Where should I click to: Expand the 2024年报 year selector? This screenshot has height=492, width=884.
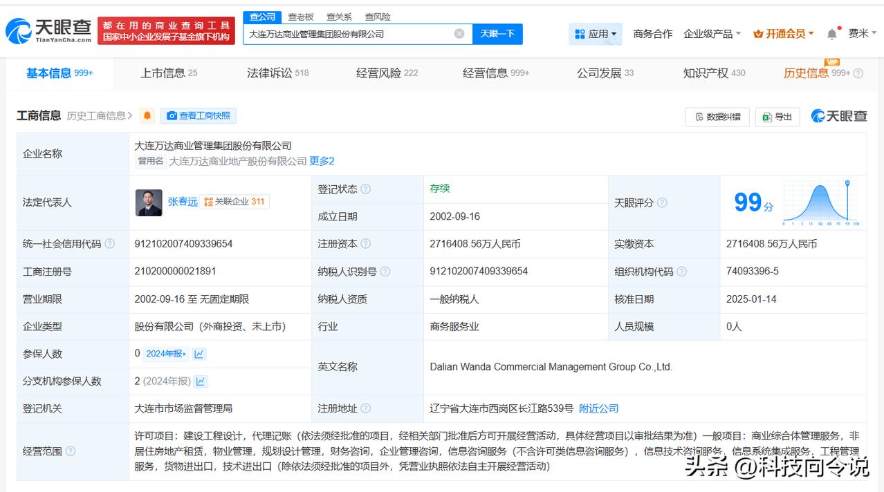(166, 354)
